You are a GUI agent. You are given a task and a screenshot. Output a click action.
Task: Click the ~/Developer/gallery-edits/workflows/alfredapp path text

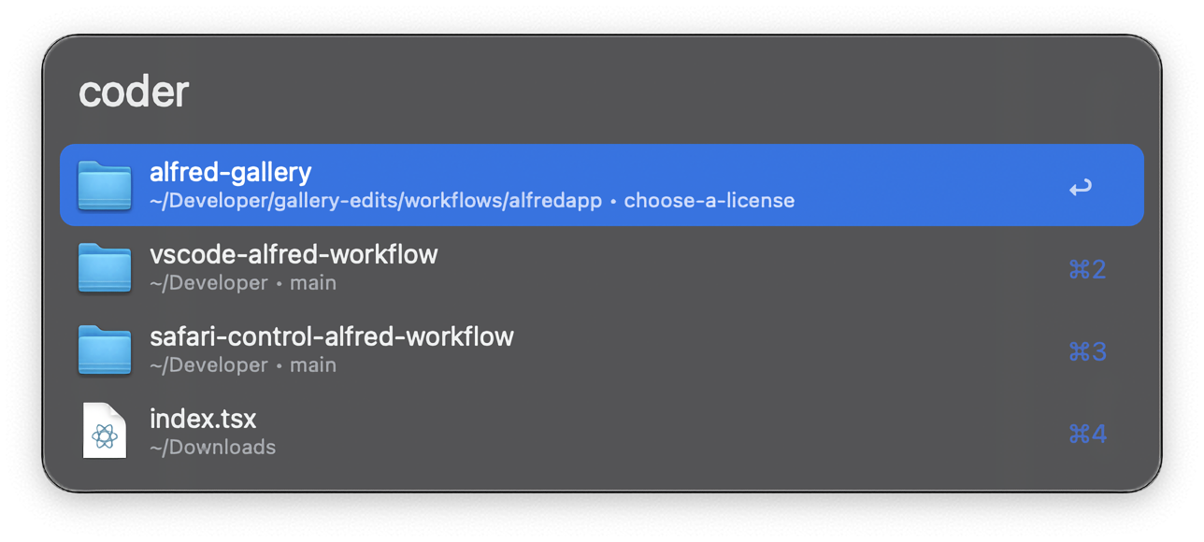tap(375, 201)
